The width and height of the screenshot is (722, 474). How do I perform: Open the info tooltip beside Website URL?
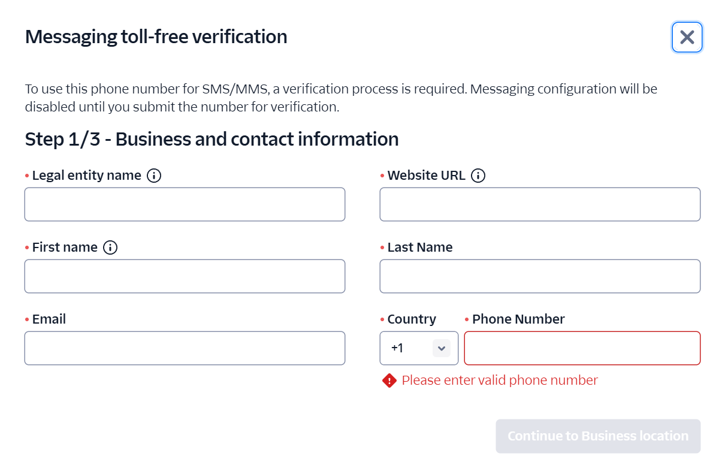click(478, 175)
